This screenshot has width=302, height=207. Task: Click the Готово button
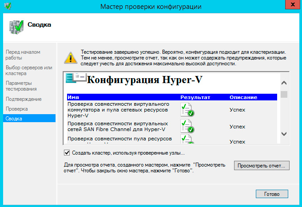tap(272, 194)
